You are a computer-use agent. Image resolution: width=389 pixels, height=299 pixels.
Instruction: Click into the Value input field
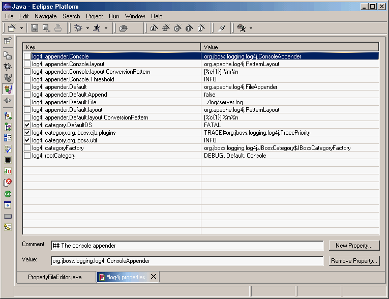187,261
